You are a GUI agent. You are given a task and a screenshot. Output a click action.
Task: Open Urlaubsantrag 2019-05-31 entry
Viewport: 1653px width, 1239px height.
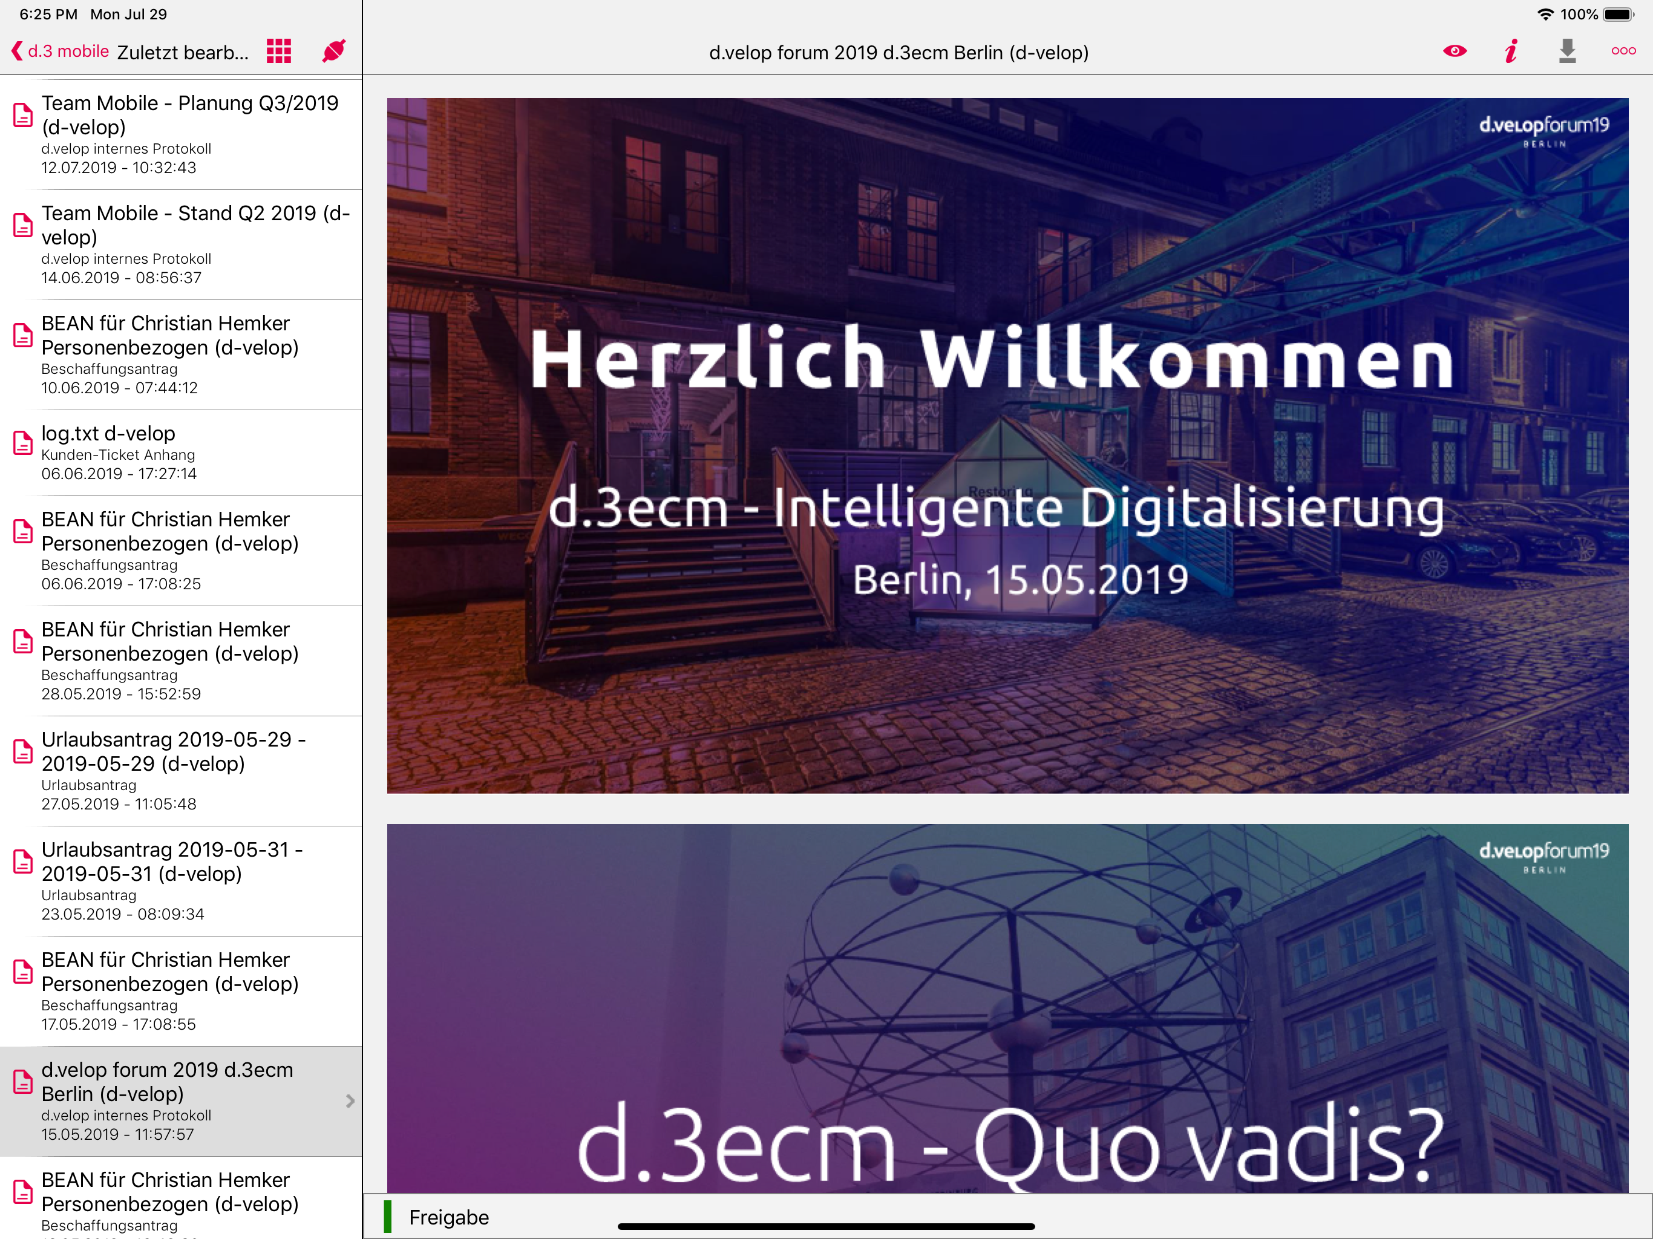[x=181, y=881]
